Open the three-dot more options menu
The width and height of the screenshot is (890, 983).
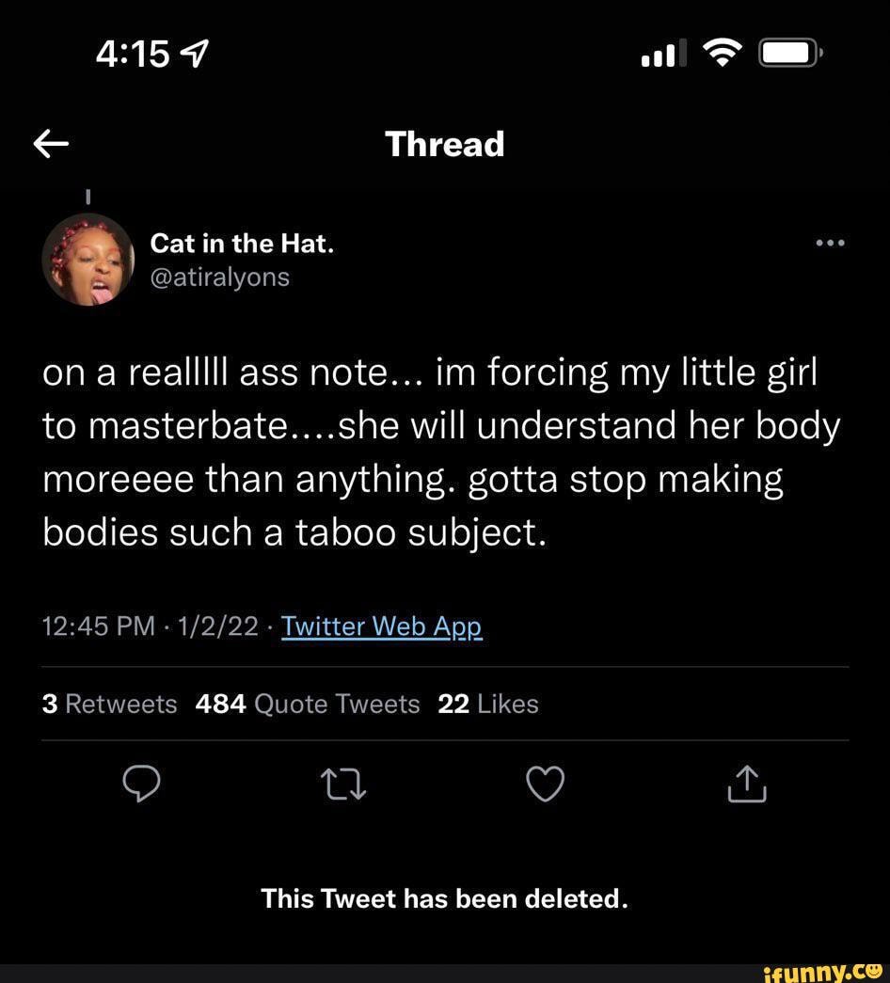[x=831, y=243]
